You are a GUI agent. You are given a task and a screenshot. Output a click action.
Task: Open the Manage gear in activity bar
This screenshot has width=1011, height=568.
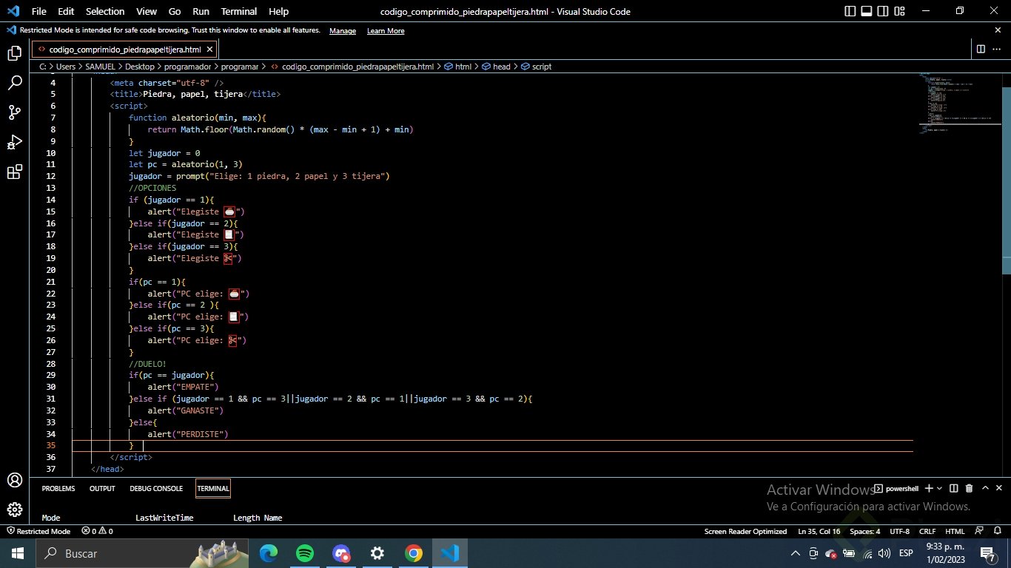(14, 510)
